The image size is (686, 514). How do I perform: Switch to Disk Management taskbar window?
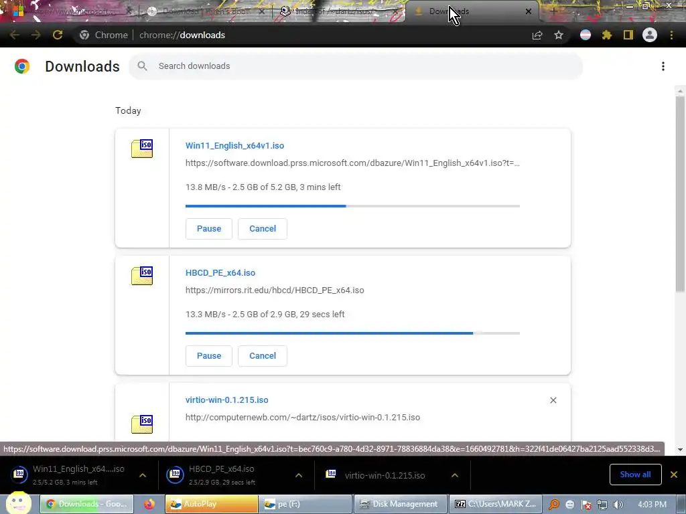pos(399,504)
